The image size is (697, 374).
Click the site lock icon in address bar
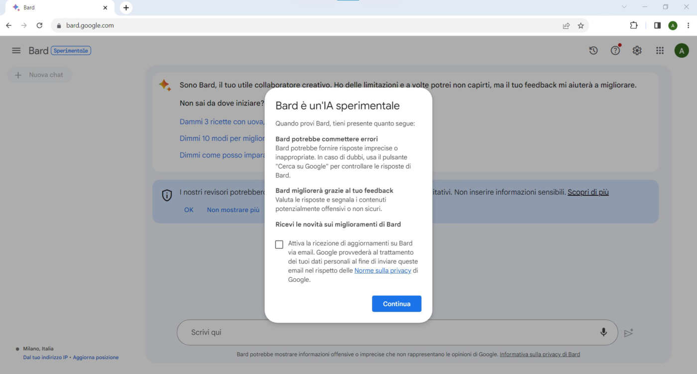pos(59,25)
